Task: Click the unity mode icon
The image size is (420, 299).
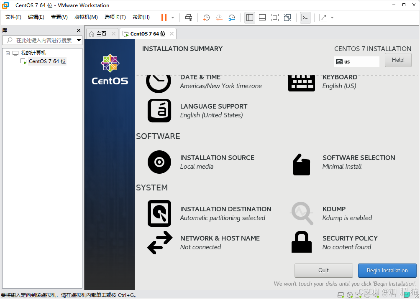Action: click(x=287, y=18)
